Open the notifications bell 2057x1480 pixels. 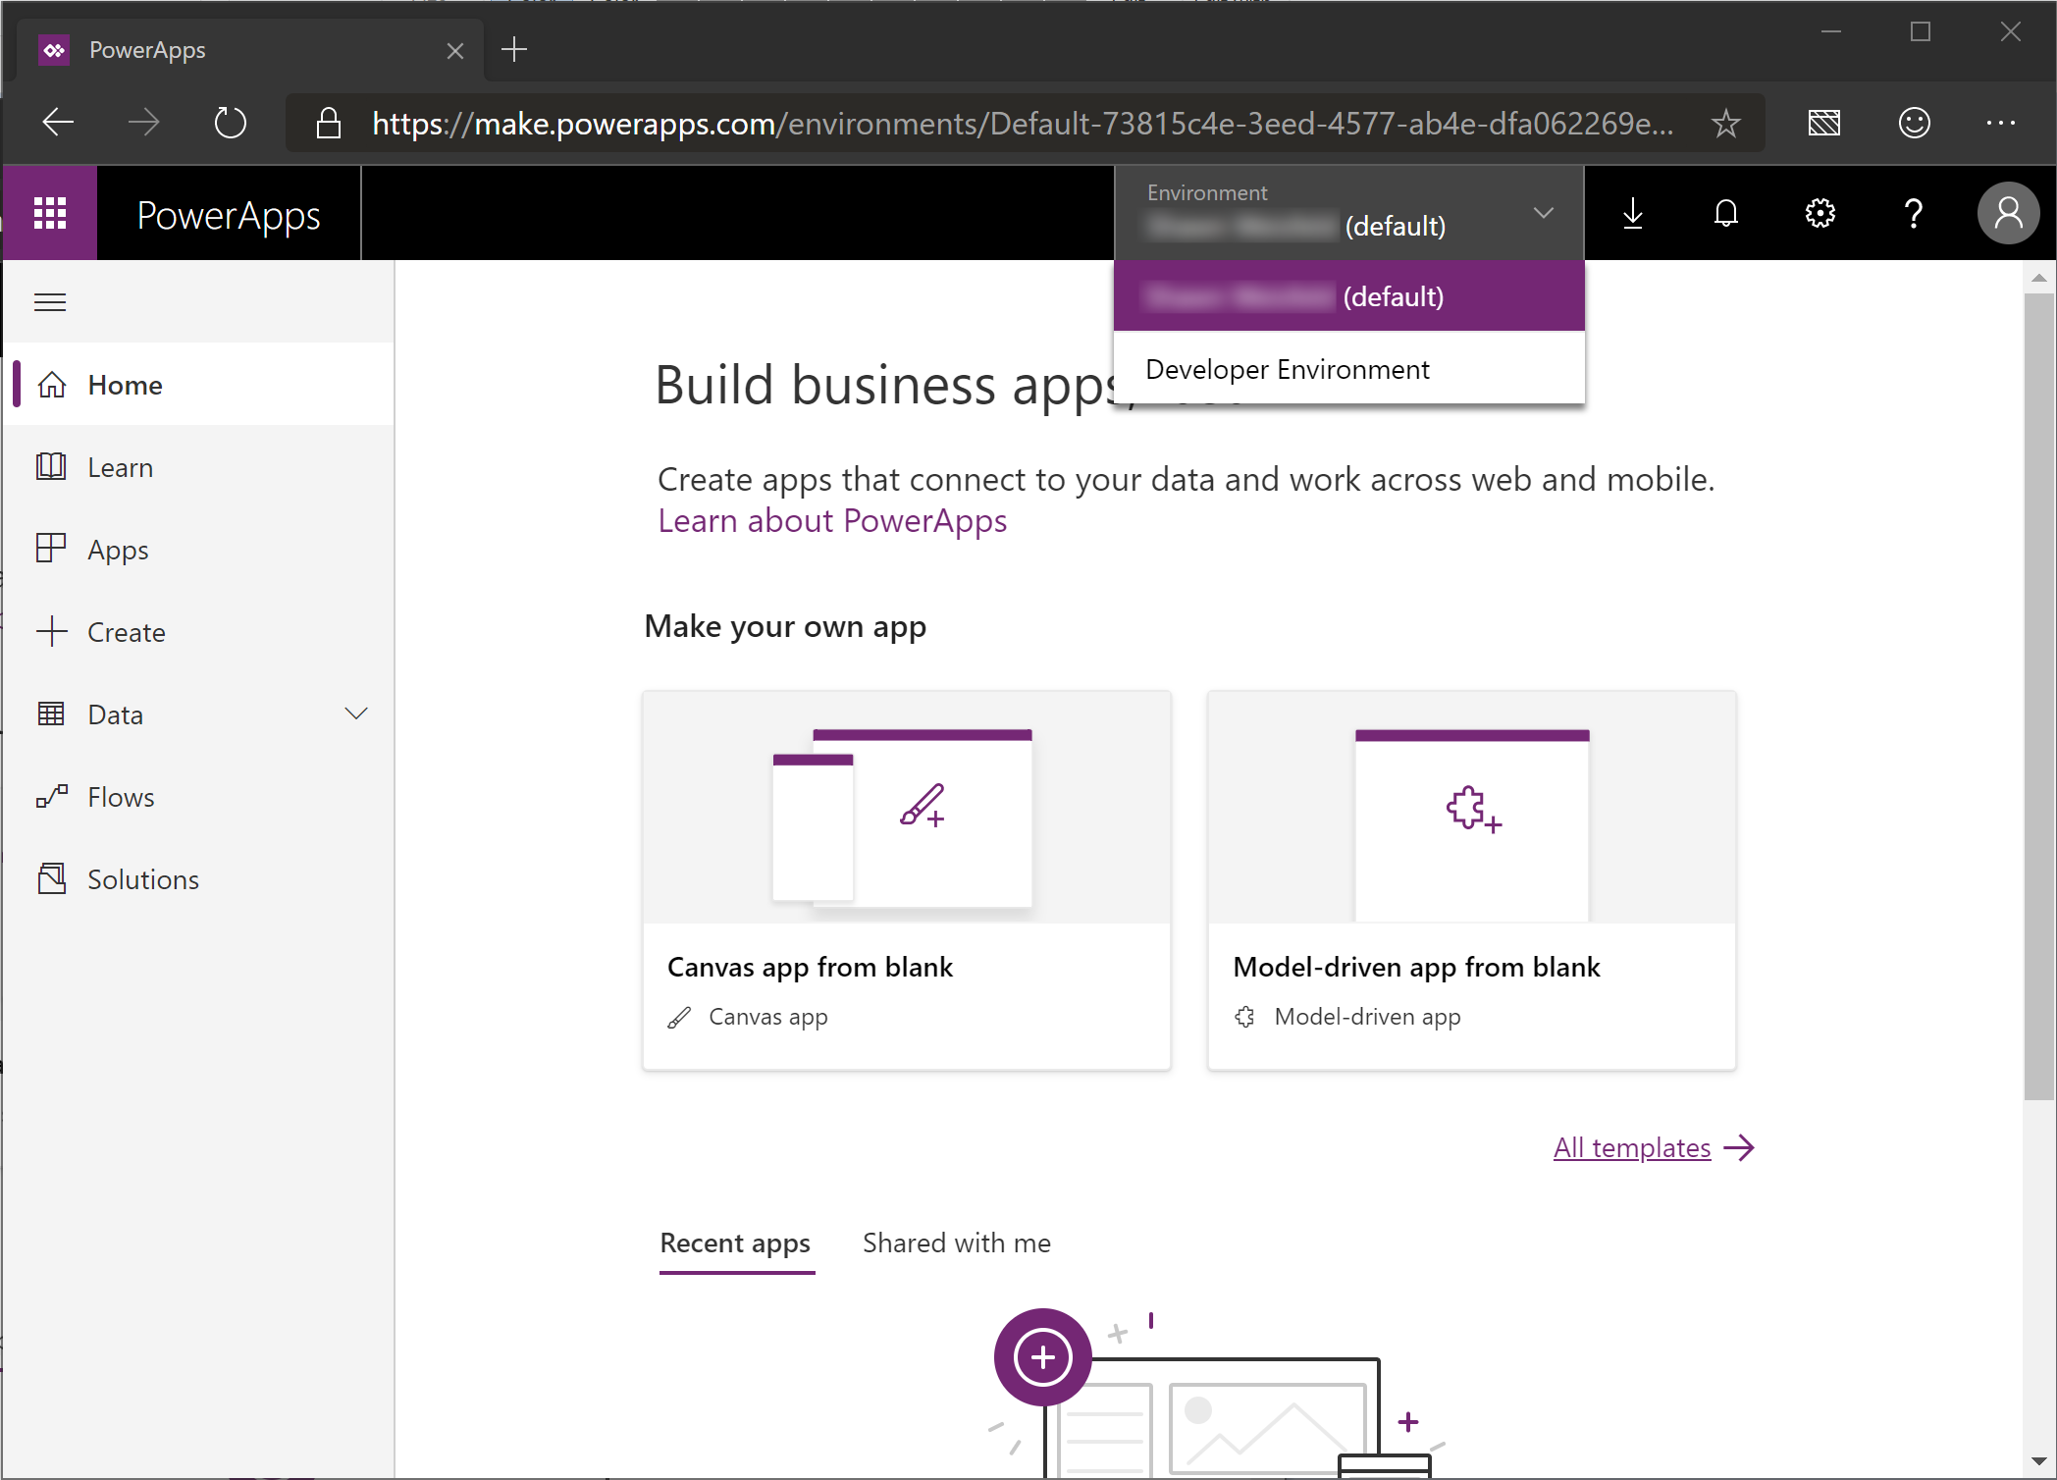(1725, 213)
